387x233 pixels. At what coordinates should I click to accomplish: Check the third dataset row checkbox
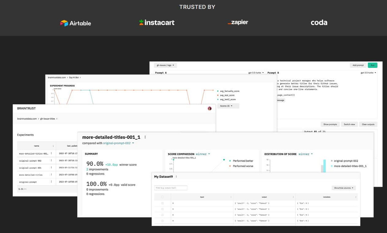[x=163, y=215]
